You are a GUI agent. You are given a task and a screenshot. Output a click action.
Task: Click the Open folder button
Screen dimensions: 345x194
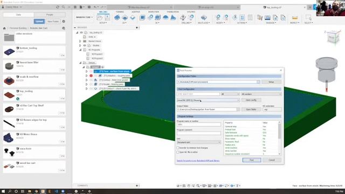[x=251, y=109]
